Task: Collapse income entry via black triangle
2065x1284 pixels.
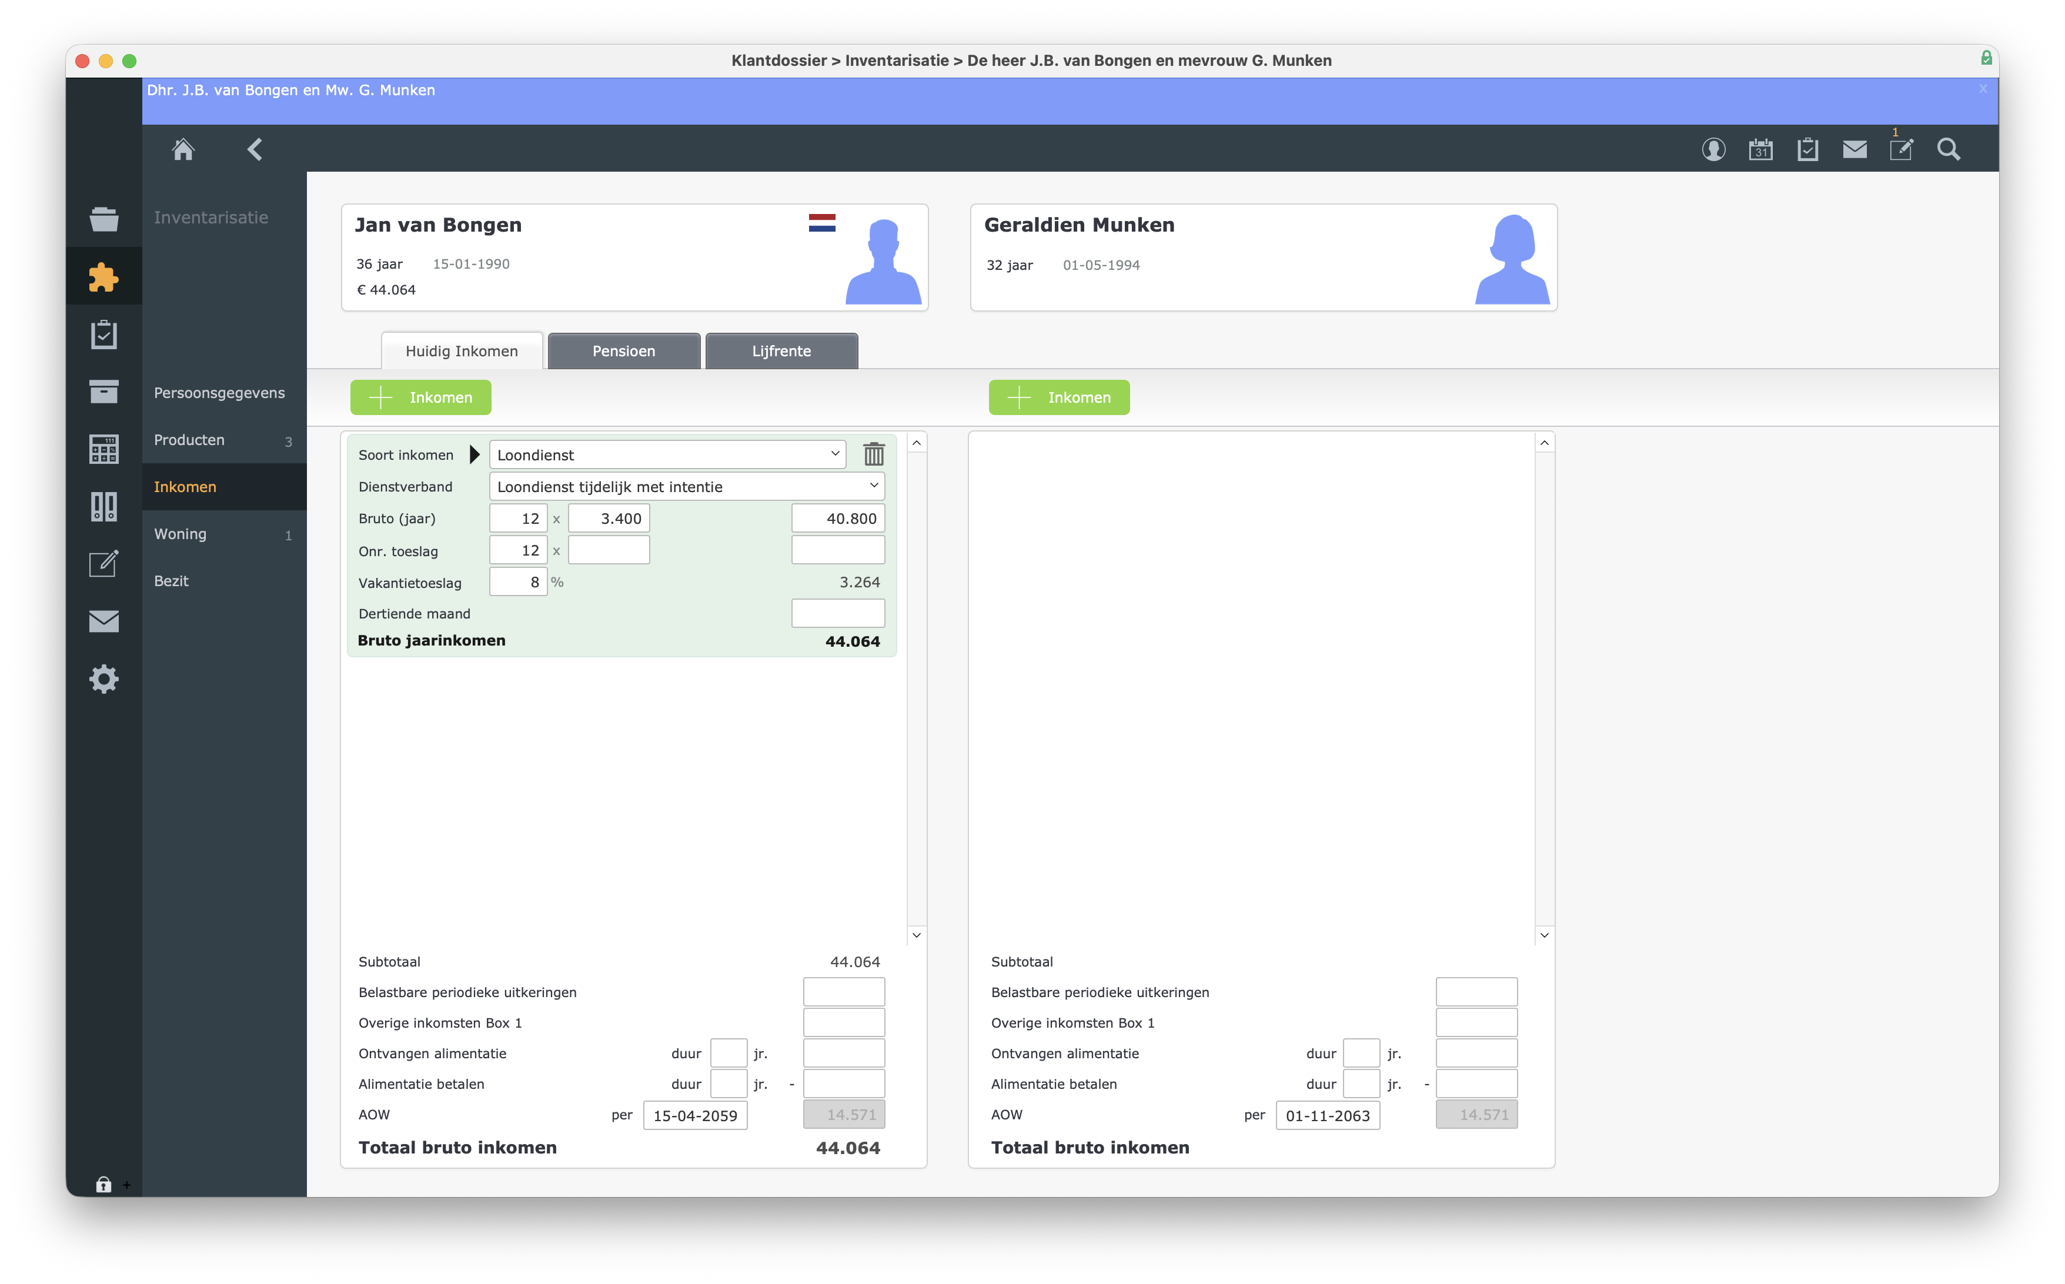Action: pyautogui.click(x=475, y=454)
